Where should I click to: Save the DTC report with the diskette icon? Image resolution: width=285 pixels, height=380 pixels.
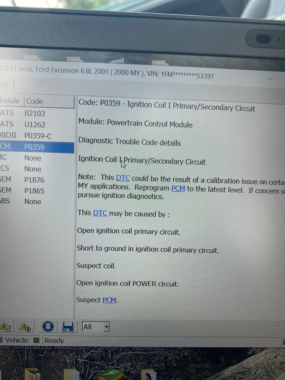click(x=68, y=326)
